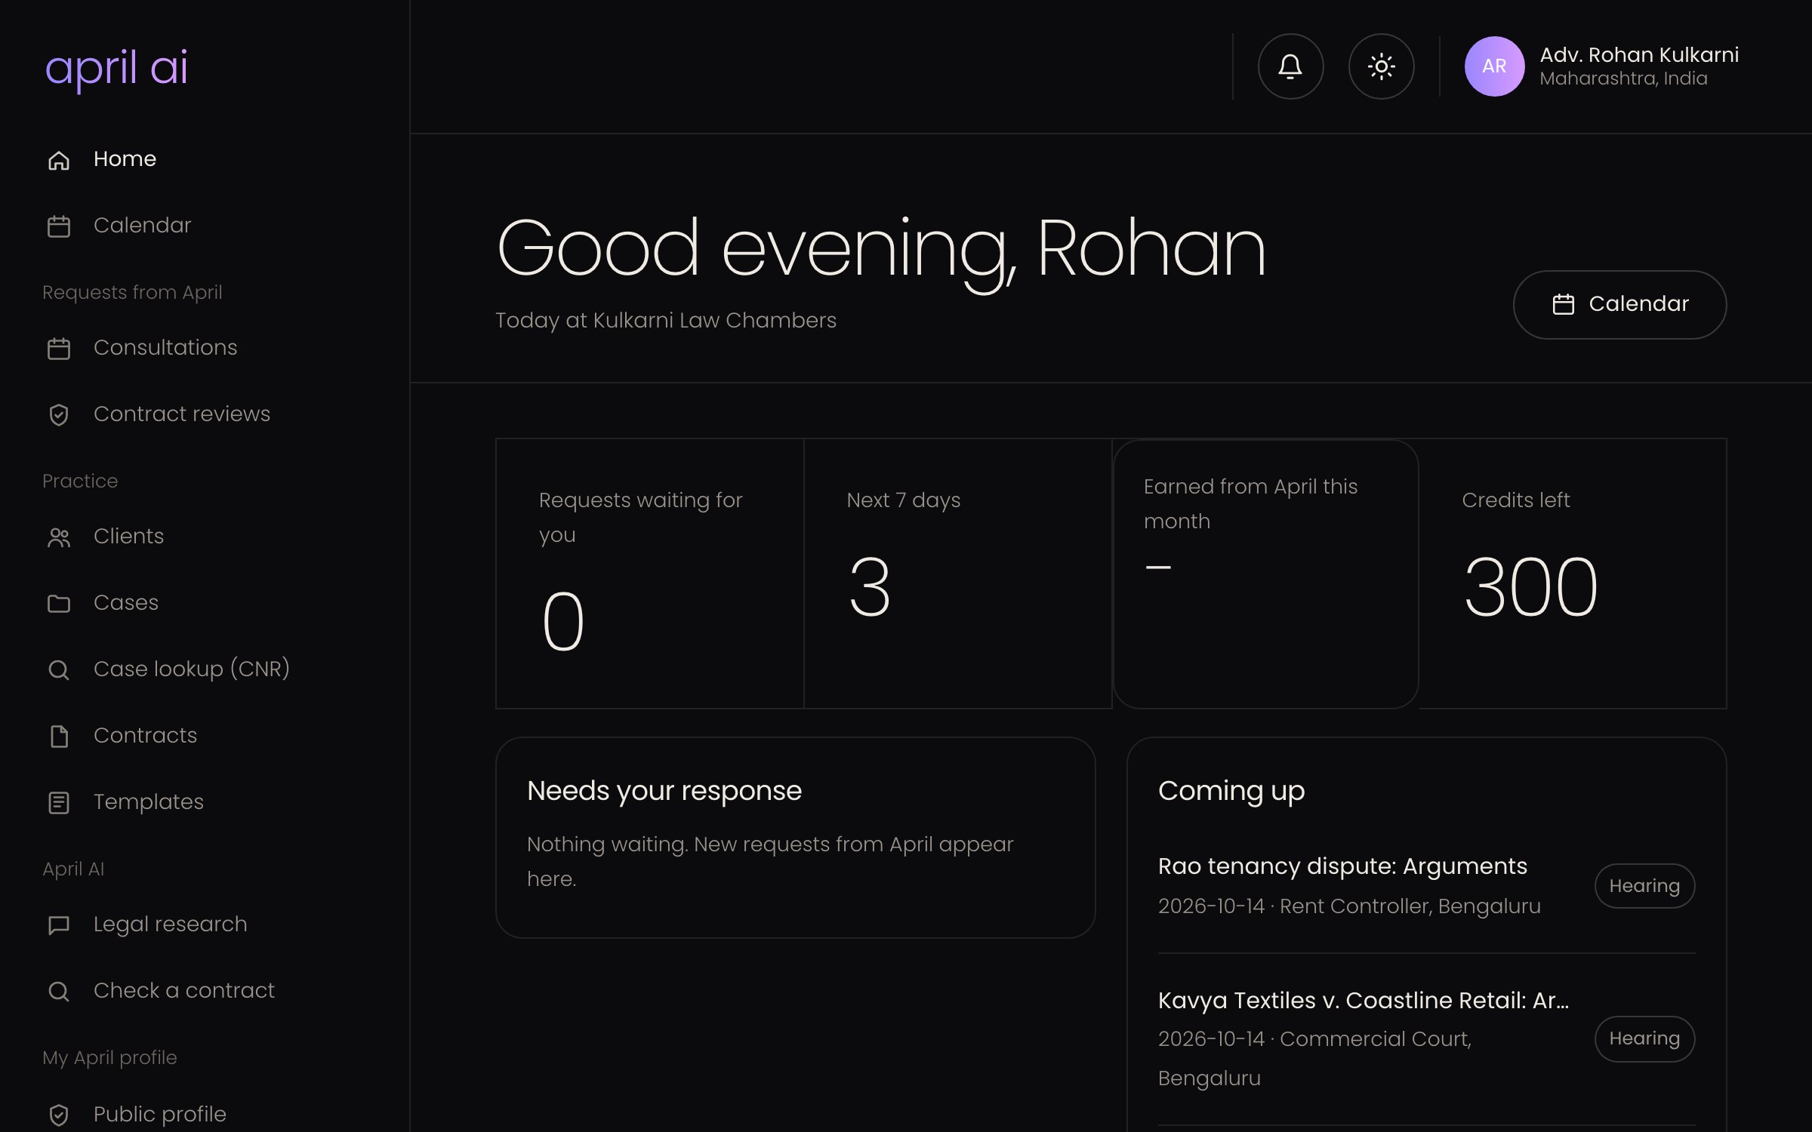Screen dimensions: 1812x1132
Task: Click the Check a contract search icon
Action: click(x=59, y=992)
